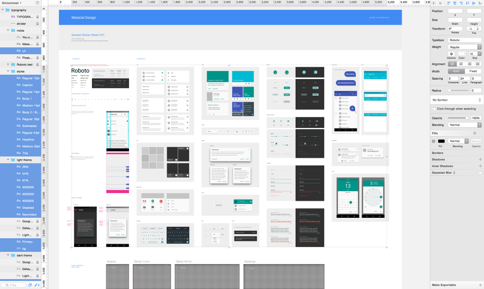The image size is (484, 289).
Task: Select the Caption text style layer
Action: (20, 85)
